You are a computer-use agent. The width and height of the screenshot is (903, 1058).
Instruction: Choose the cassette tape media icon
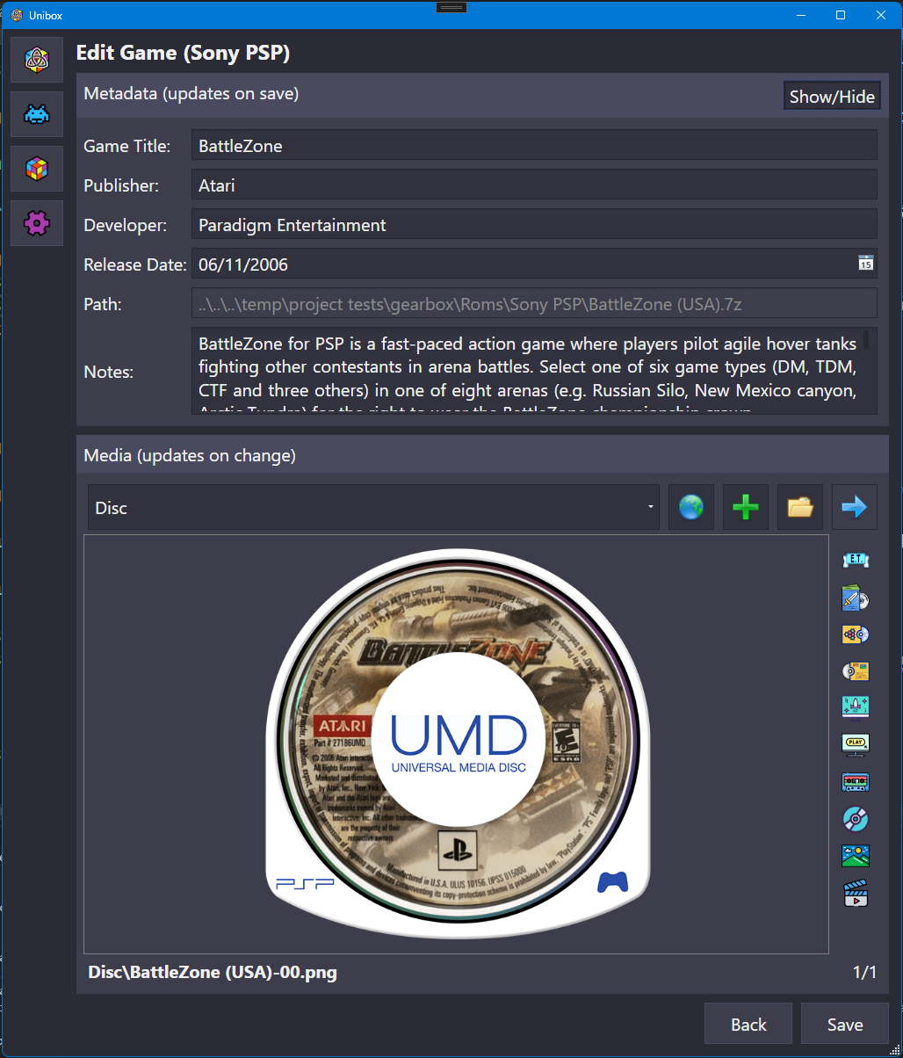(855, 781)
